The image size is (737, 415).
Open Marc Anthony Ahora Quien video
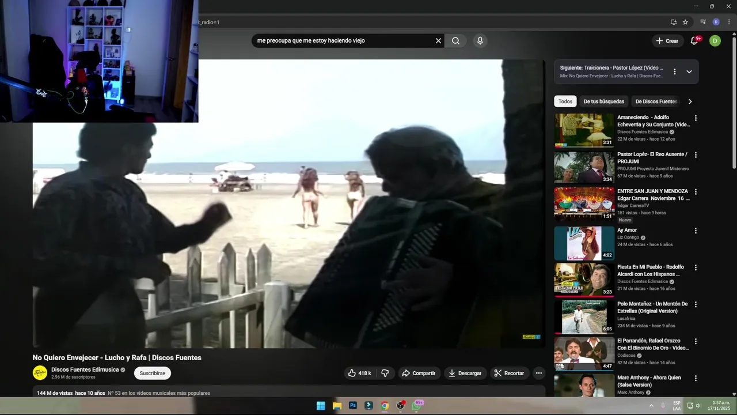tap(649, 381)
